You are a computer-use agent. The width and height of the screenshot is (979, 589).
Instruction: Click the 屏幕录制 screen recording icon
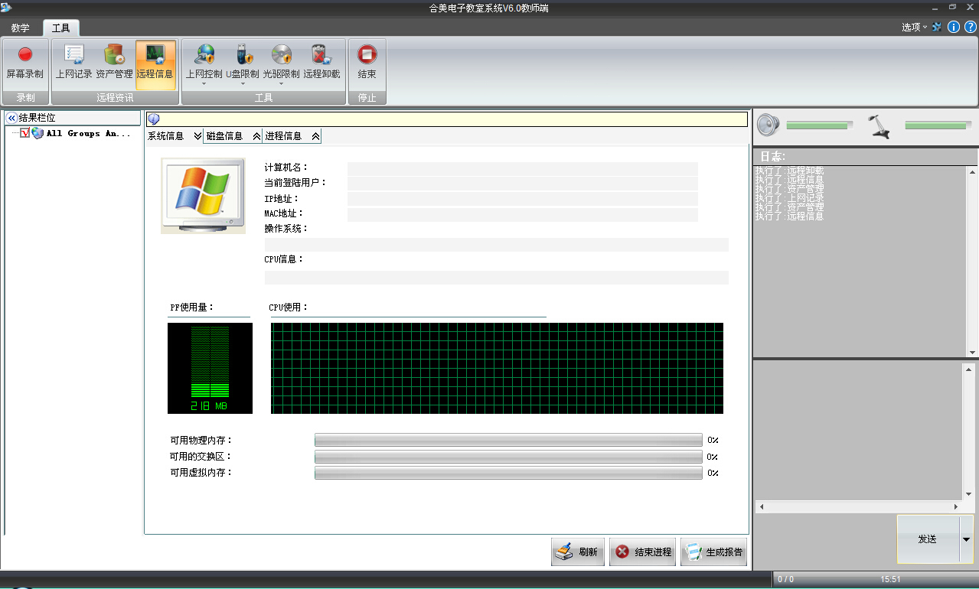click(25, 56)
